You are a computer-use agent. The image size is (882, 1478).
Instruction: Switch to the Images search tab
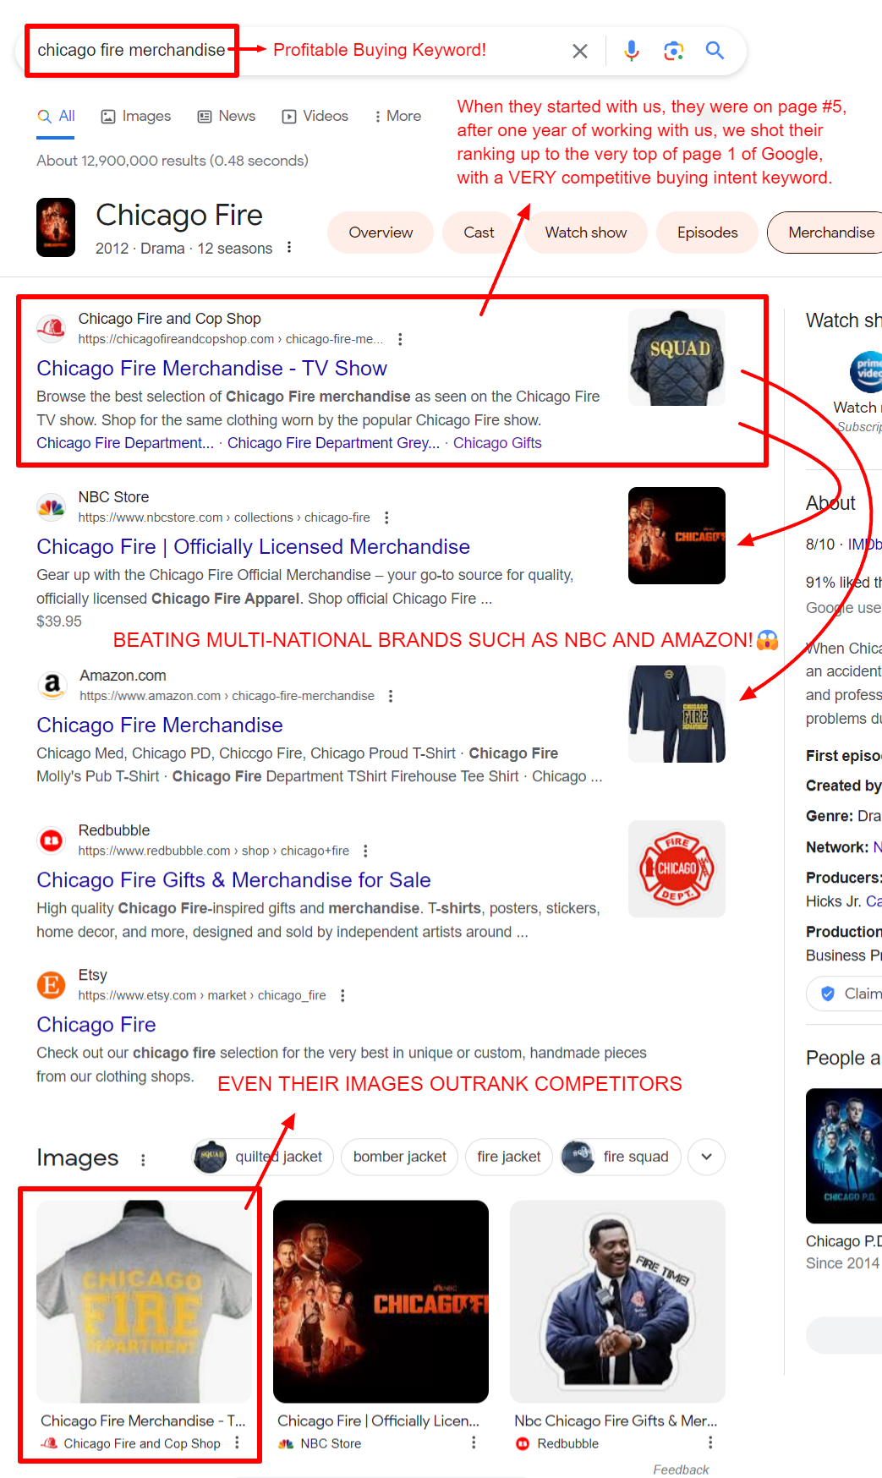coord(136,116)
